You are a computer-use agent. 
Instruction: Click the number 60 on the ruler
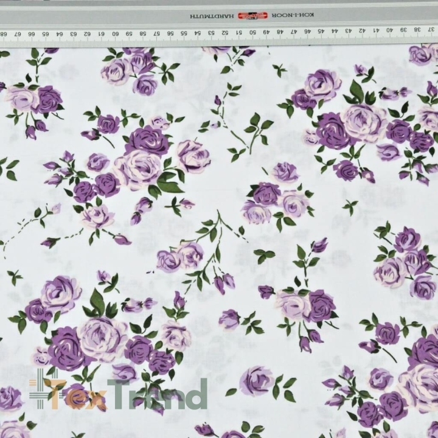115,34
